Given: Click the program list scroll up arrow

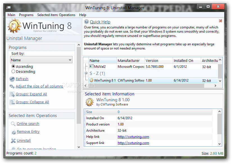Looking at the screenshot, I should 220,60.
